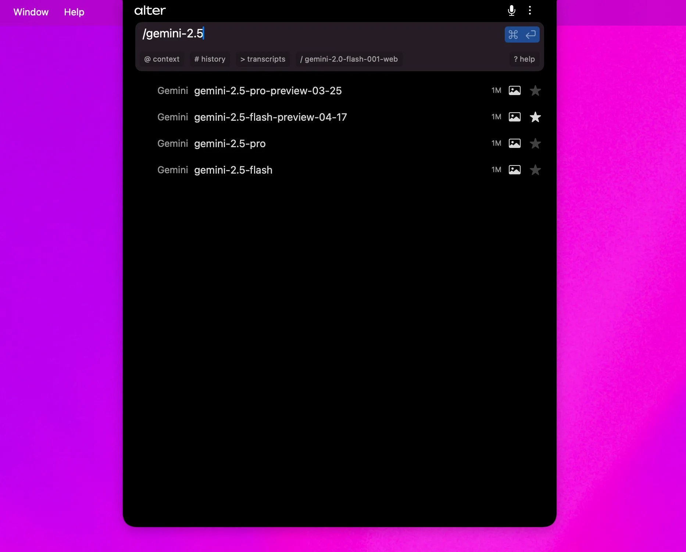This screenshot has height=552, width=686.
Task: Click Gemini provider label beside gemini-2.5-pro-preview-03-25
Action: (x=172, y=91)
